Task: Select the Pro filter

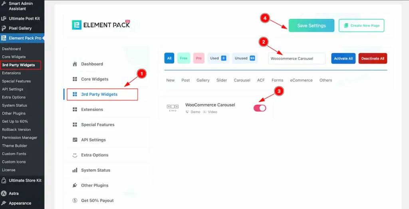Action: (x=199, y=58)
